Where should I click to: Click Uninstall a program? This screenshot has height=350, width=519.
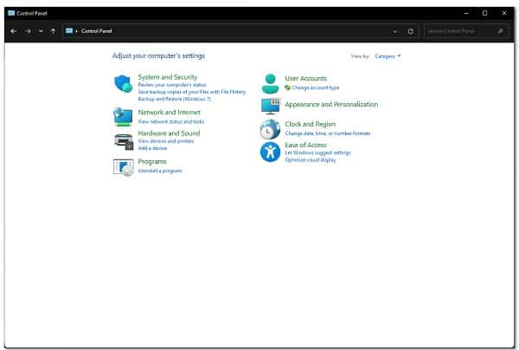160,171
